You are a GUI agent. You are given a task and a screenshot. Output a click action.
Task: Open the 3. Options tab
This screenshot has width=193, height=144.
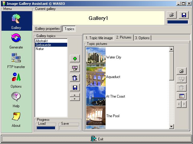pos(142,38)
